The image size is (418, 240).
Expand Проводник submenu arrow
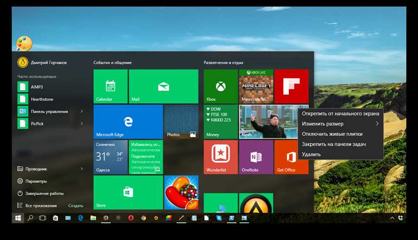82,169
